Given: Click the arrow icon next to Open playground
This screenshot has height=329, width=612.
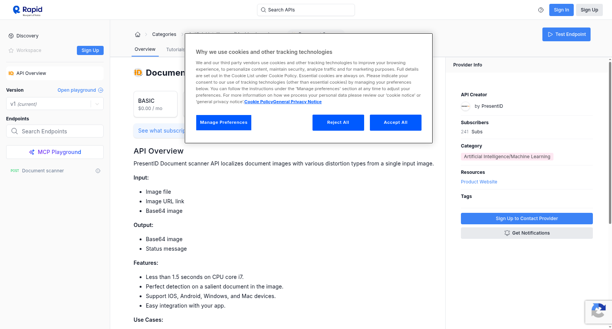Looking at the screenshot, I should (101, 90).
